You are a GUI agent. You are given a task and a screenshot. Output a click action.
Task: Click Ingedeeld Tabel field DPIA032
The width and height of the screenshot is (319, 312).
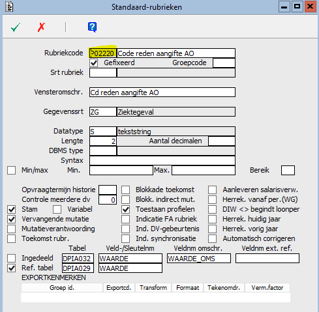(78, 259)
